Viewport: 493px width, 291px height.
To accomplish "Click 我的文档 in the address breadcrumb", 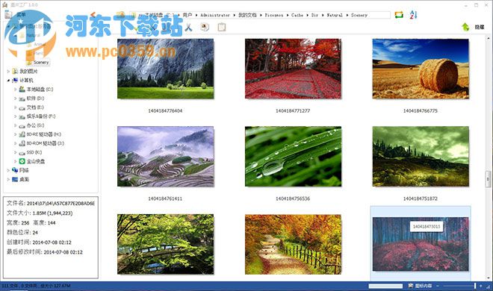I will click(x=247, y=15).
